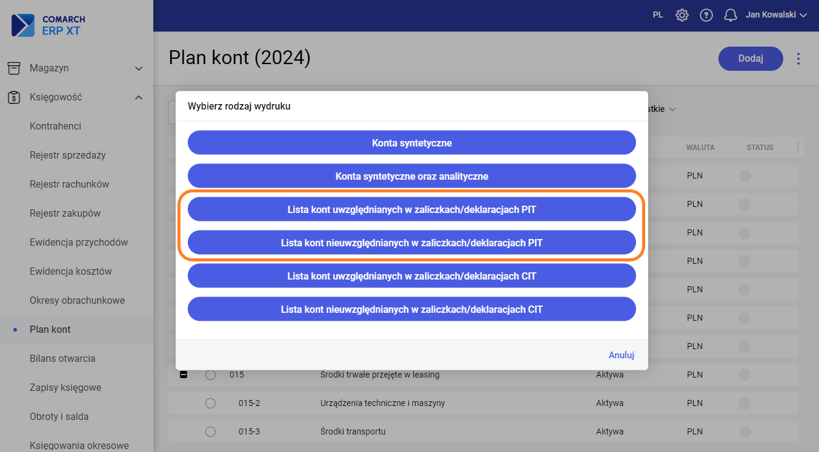
Task: Switch the PL language selector
Action: click(658, 15)
